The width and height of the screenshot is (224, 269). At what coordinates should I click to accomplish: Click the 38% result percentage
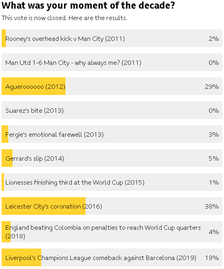point(212,206)
